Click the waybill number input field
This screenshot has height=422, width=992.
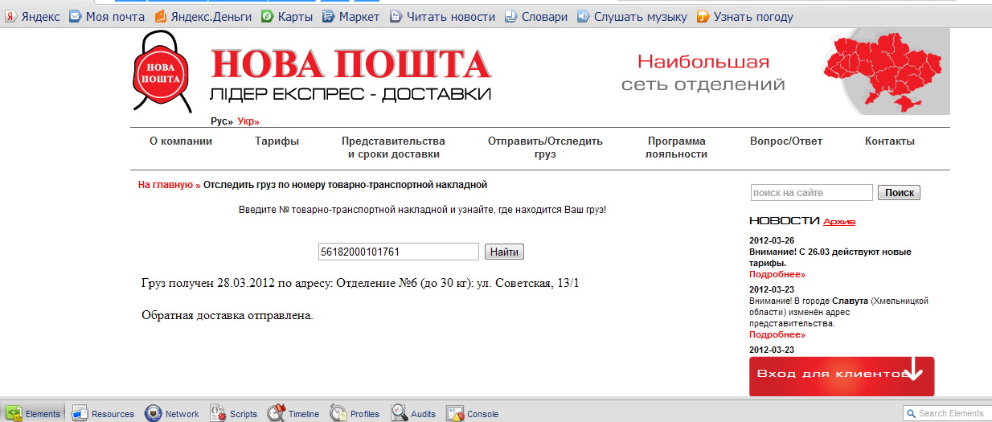coord(399,252)
